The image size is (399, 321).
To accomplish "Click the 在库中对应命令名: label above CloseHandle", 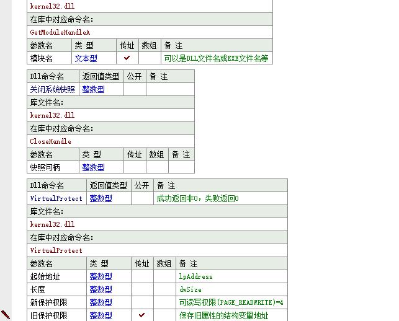I will [x=61, y=128].
